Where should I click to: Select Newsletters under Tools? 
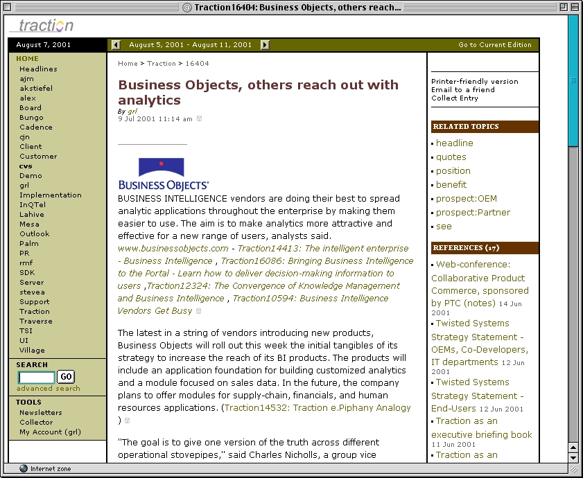point(40,413)
